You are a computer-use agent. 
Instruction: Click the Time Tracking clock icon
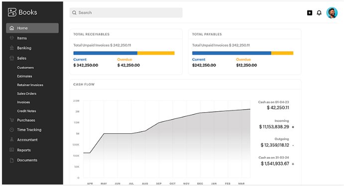[12, 130]
